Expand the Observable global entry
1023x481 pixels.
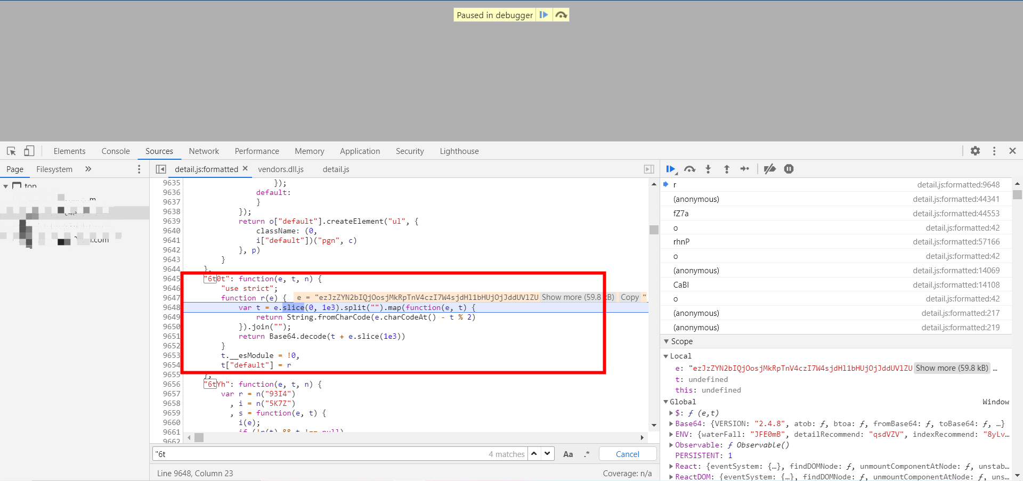pyautogui.click(x=671, y=445)
